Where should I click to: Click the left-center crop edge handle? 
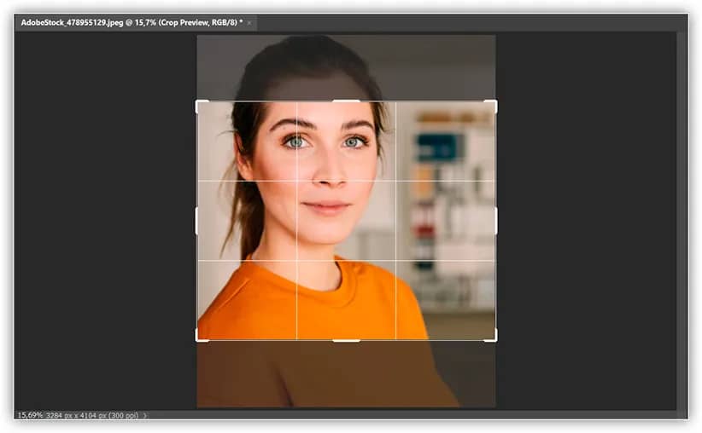[197, 221]
